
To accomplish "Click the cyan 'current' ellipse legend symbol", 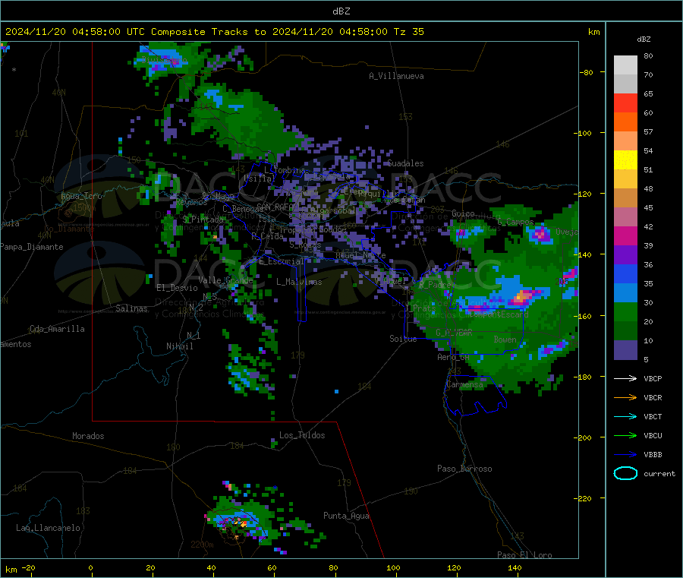I will (625, 473).
